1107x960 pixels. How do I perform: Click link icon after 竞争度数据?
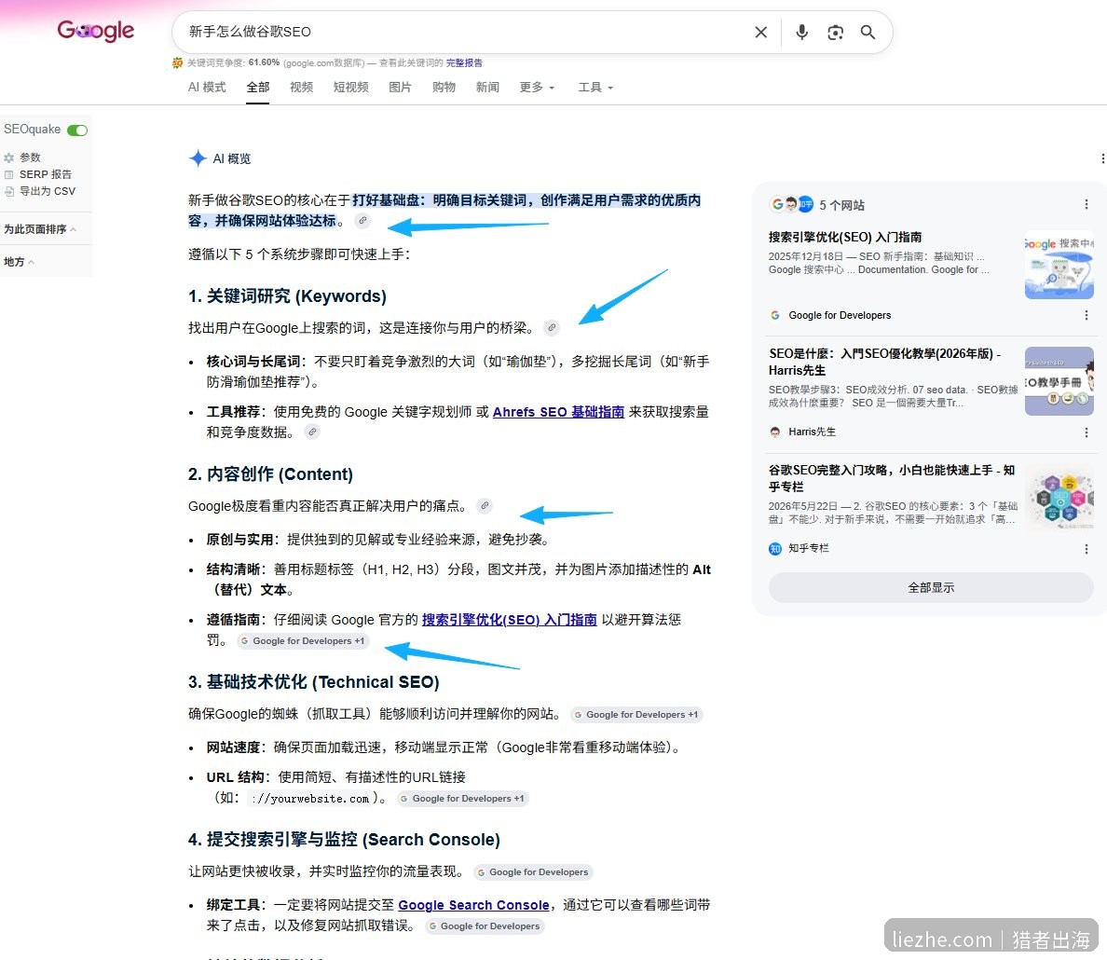[312, 432]
